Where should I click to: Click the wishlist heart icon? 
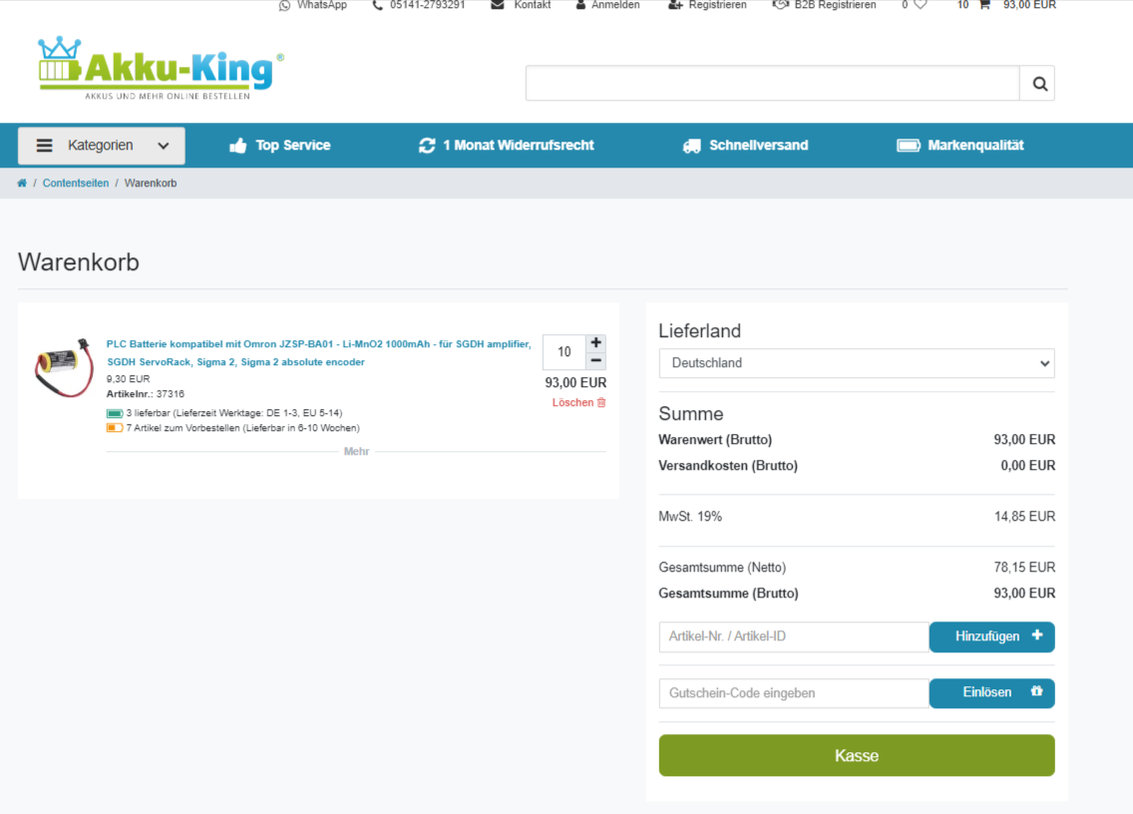[920, 5]
